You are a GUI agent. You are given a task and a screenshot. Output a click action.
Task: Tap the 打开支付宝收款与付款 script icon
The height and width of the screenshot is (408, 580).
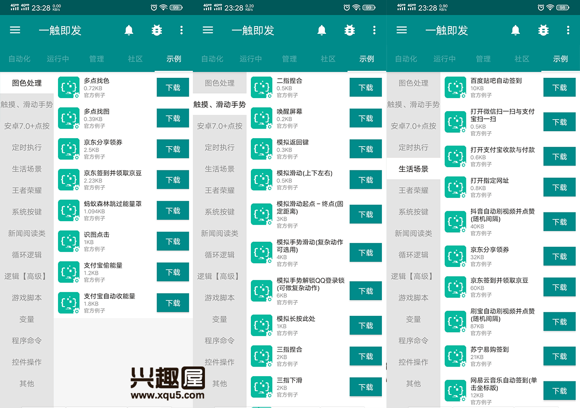(455, 156)
